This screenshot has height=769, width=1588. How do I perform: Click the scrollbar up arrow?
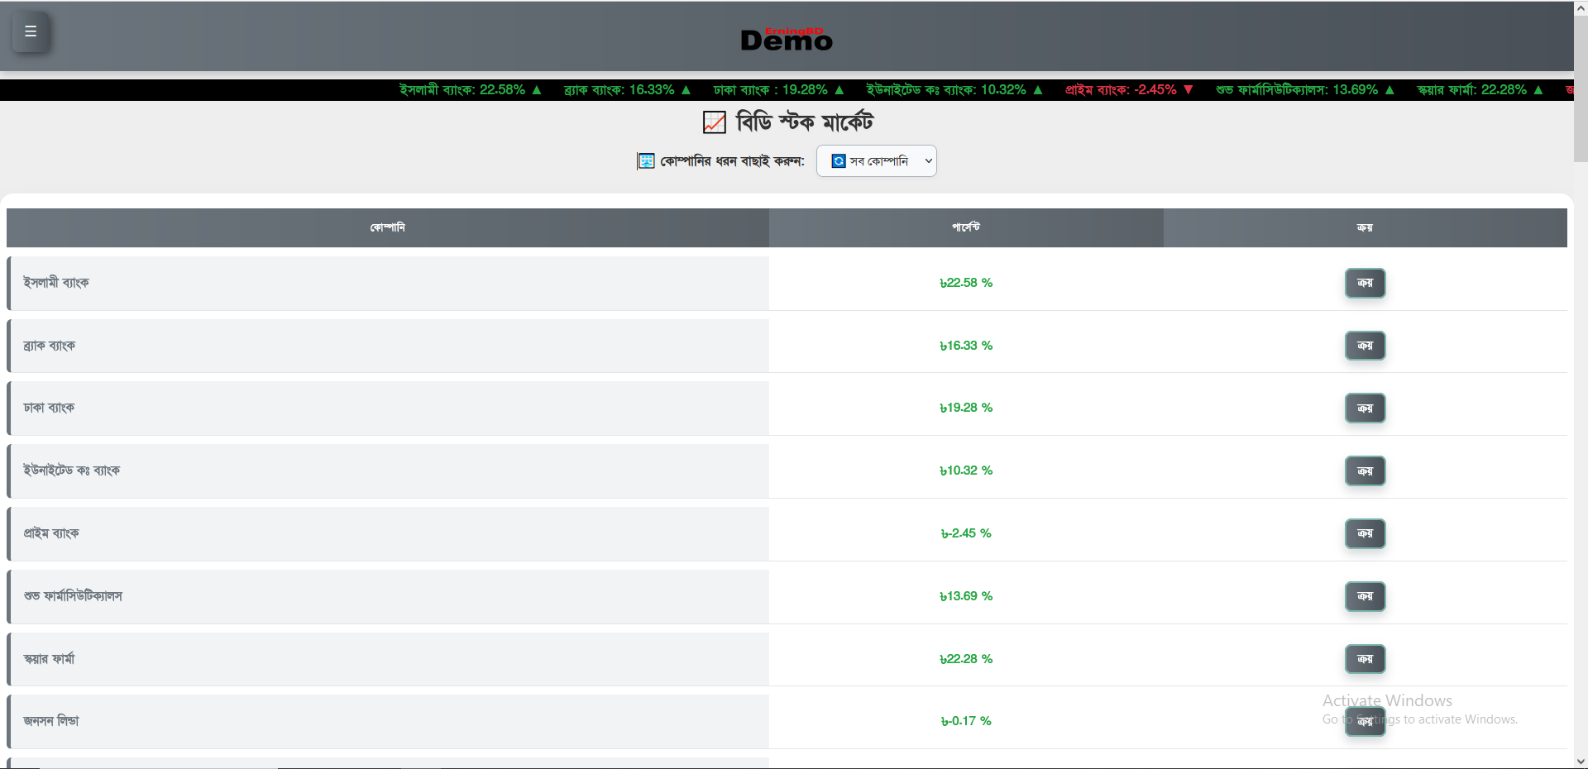[1581, 7]
